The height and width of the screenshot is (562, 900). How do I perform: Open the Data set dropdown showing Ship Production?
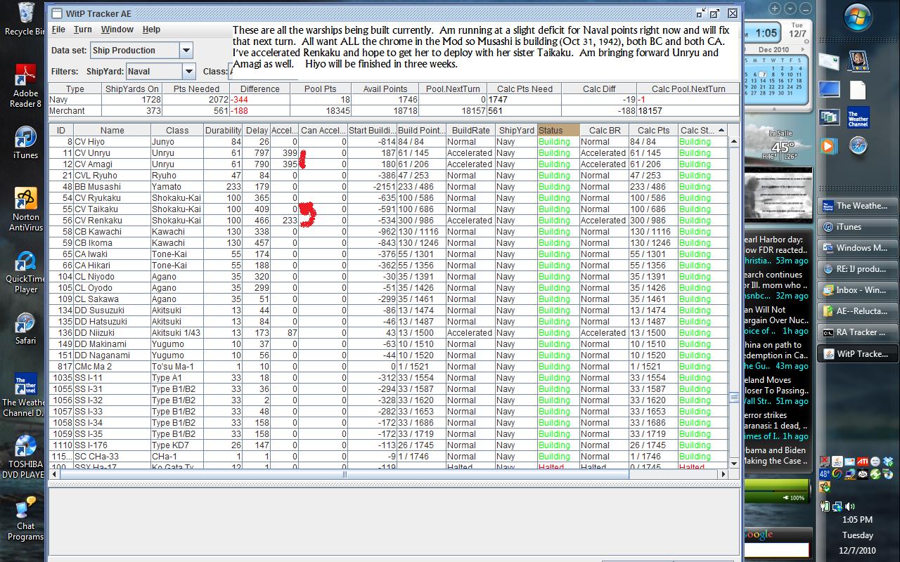coord(186,51)
